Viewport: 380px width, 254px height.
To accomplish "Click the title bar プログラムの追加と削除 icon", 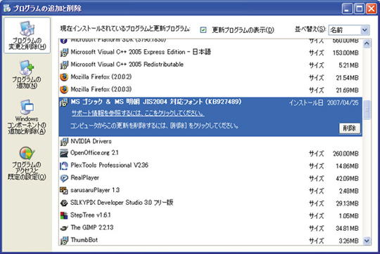I will point(7,8).
